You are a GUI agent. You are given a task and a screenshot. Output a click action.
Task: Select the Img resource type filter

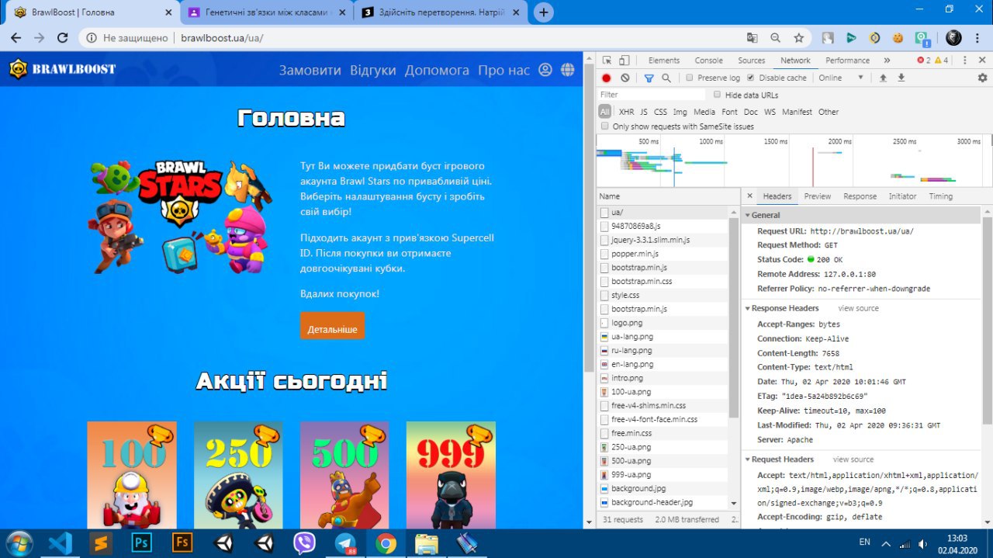[x=680, y=112]
